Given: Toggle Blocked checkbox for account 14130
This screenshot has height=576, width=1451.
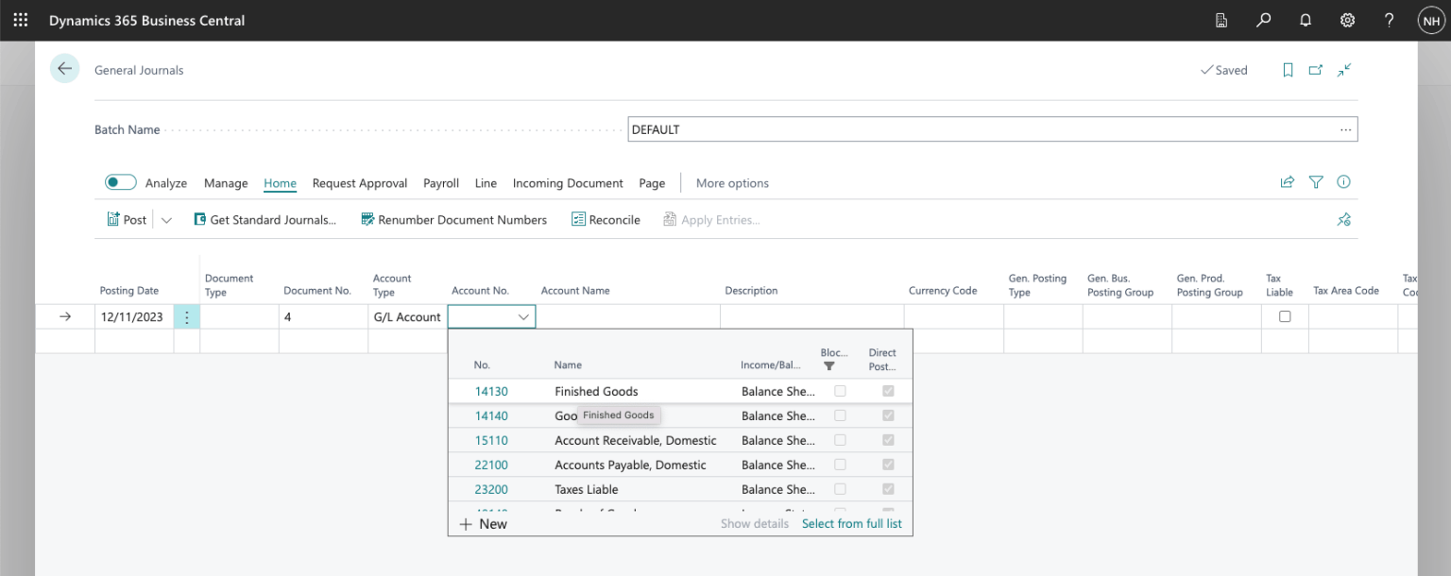Looking at the screenshot, I should [x=840, y=391].
